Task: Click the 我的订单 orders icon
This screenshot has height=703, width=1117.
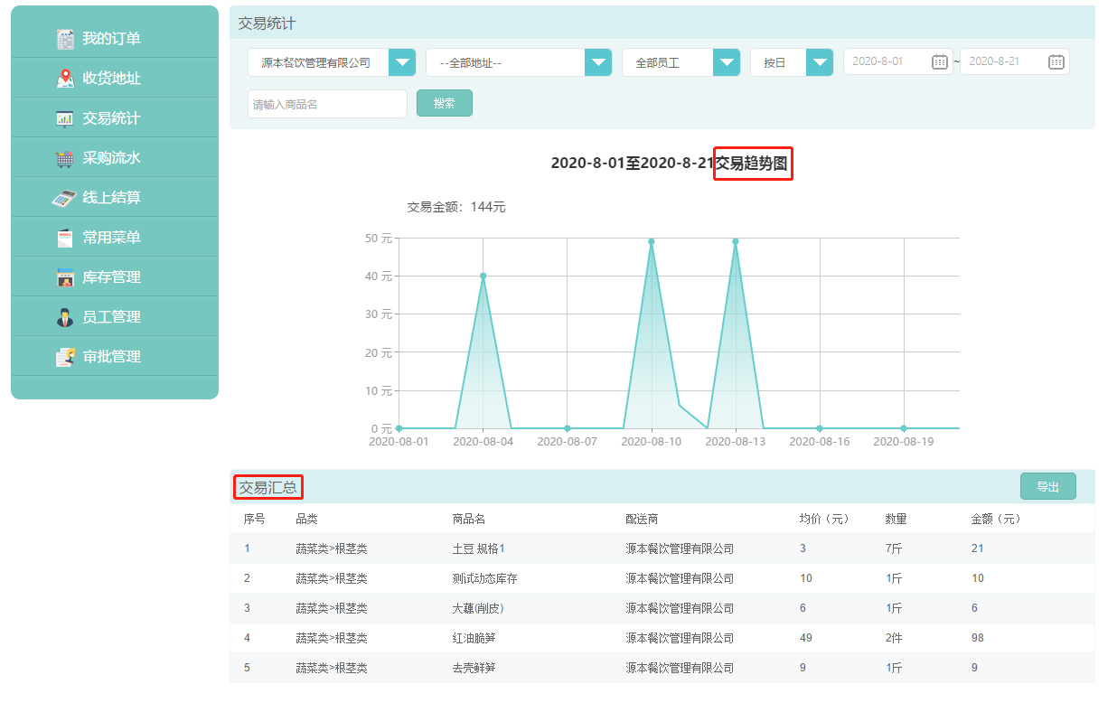Action: (x=65, y=38)
